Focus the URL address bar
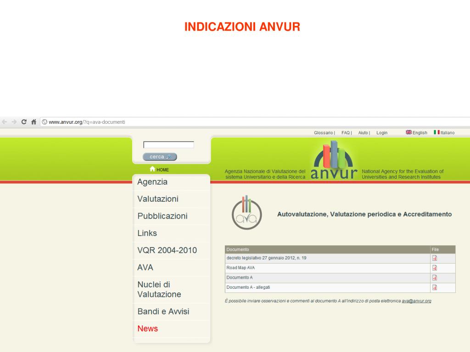 (x=255, y=122)
